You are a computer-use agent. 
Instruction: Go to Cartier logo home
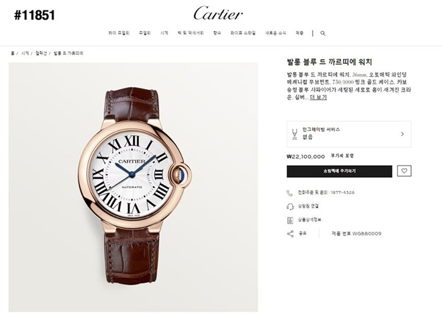click(x=218, y=13)
